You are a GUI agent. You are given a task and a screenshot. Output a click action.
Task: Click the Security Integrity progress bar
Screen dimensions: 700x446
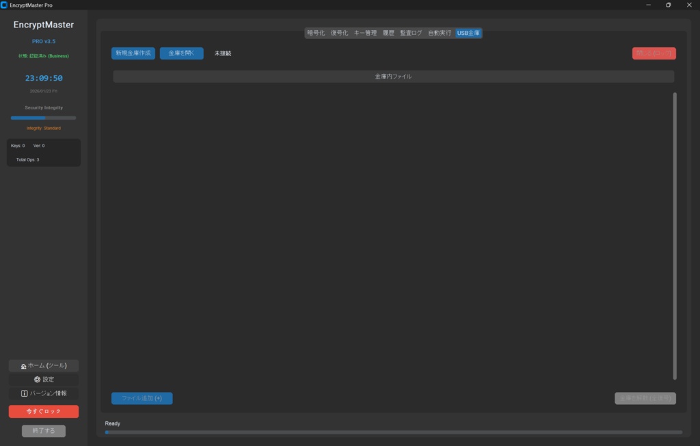pos(43,117)
